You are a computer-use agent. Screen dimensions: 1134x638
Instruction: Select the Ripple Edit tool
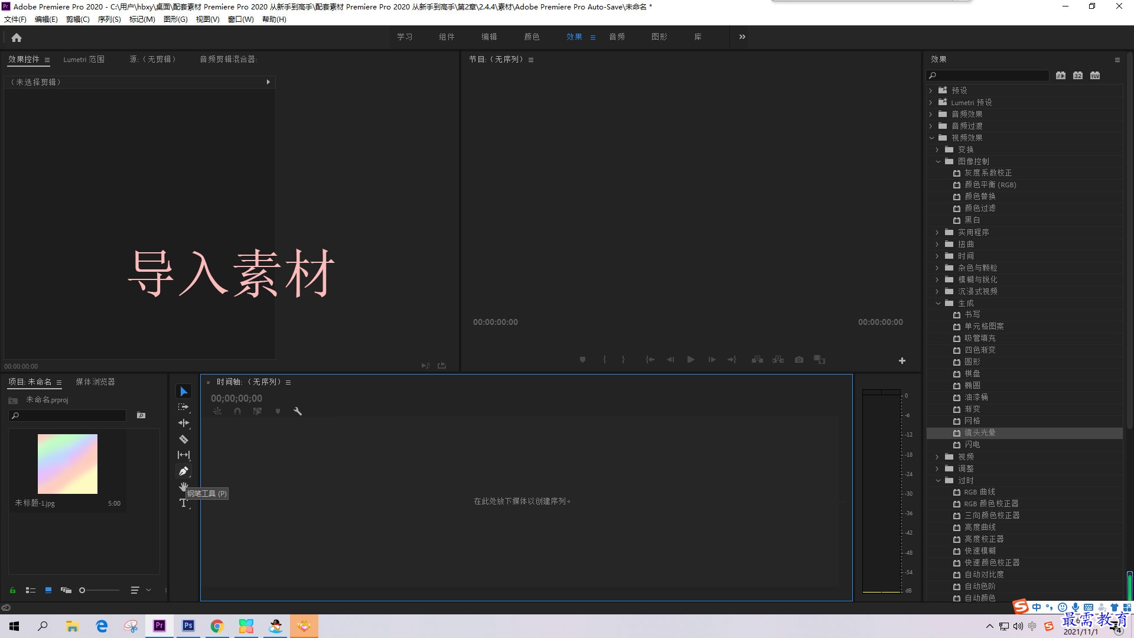184,423
